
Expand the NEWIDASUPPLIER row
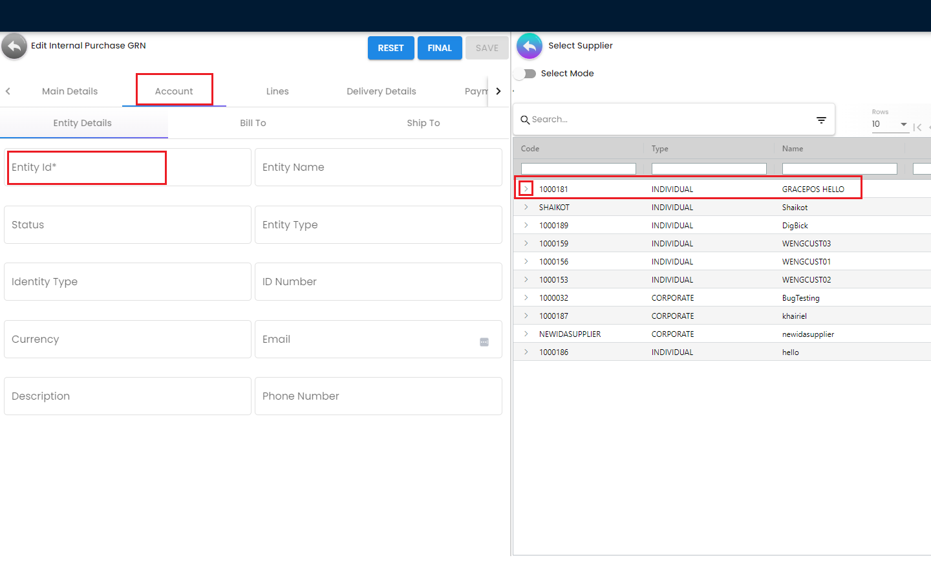pyautogui.click(x=526, y=334)
